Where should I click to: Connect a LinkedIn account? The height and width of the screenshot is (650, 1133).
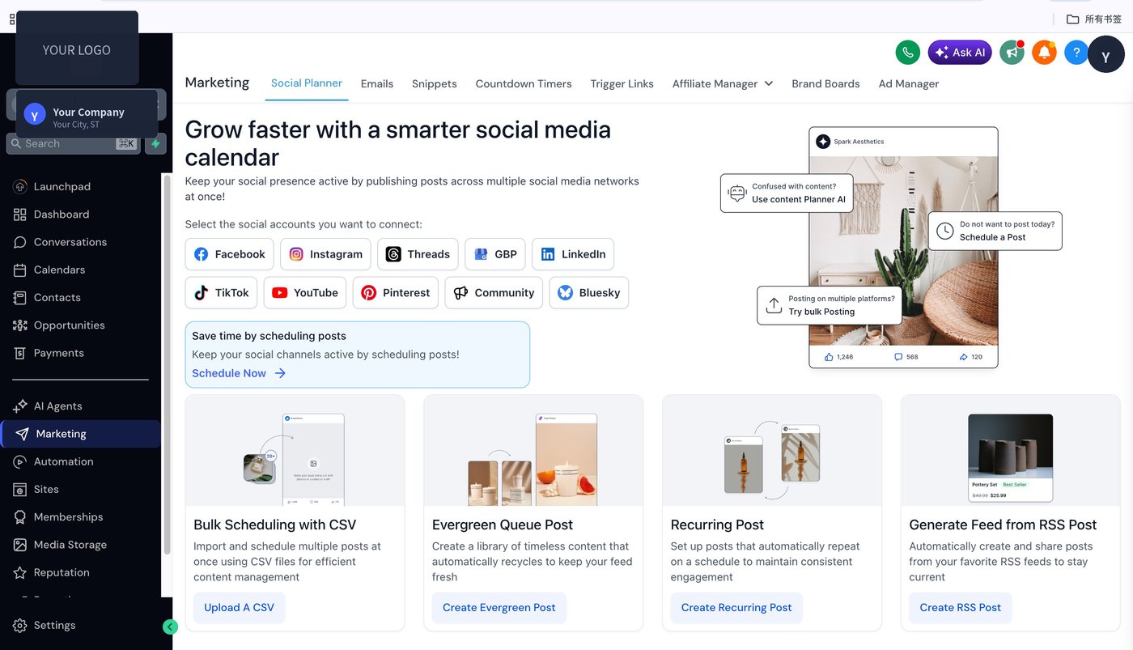(x=573, y=254)
